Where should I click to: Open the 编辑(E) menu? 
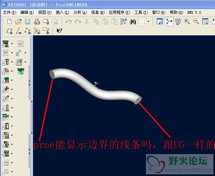coord(27,12)
